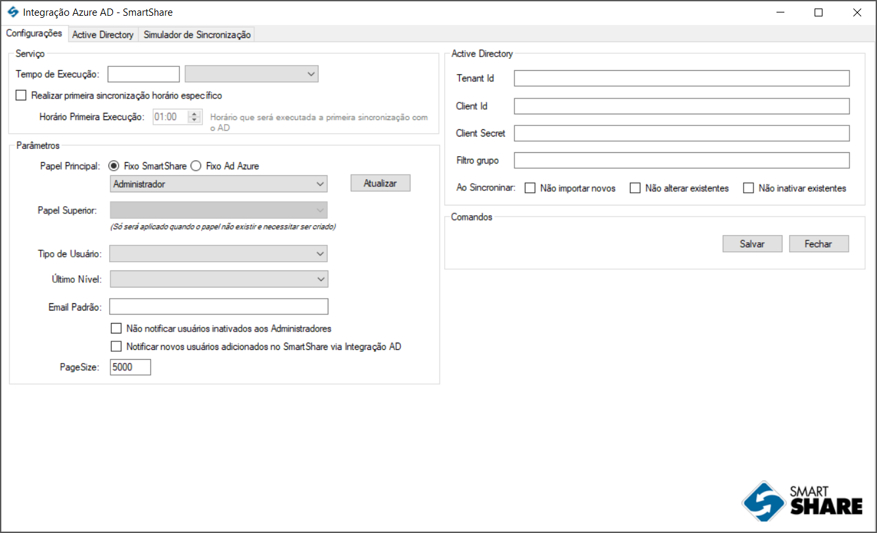This screenshot has width=877, height=533.
Task: Click the SmartShare app icon in title bar
Action: pos(12,12)
